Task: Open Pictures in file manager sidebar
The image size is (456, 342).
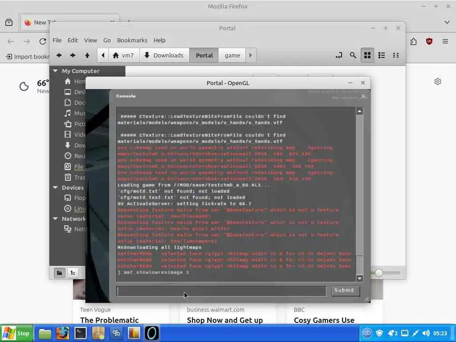Action: (74, 124)
